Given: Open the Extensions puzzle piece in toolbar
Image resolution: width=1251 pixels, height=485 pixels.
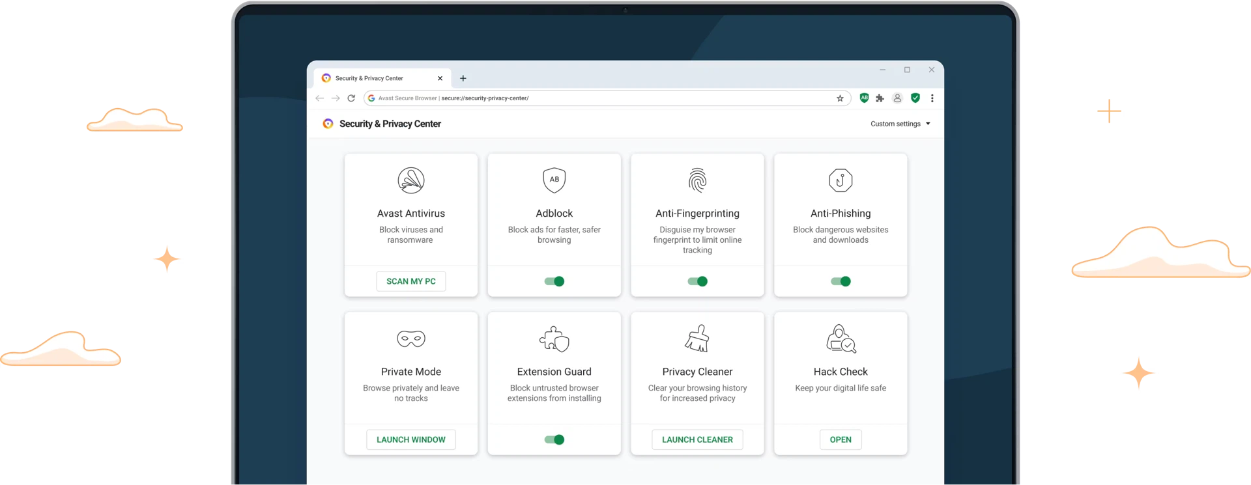Looking at the screenshot, I should (880, 98).
